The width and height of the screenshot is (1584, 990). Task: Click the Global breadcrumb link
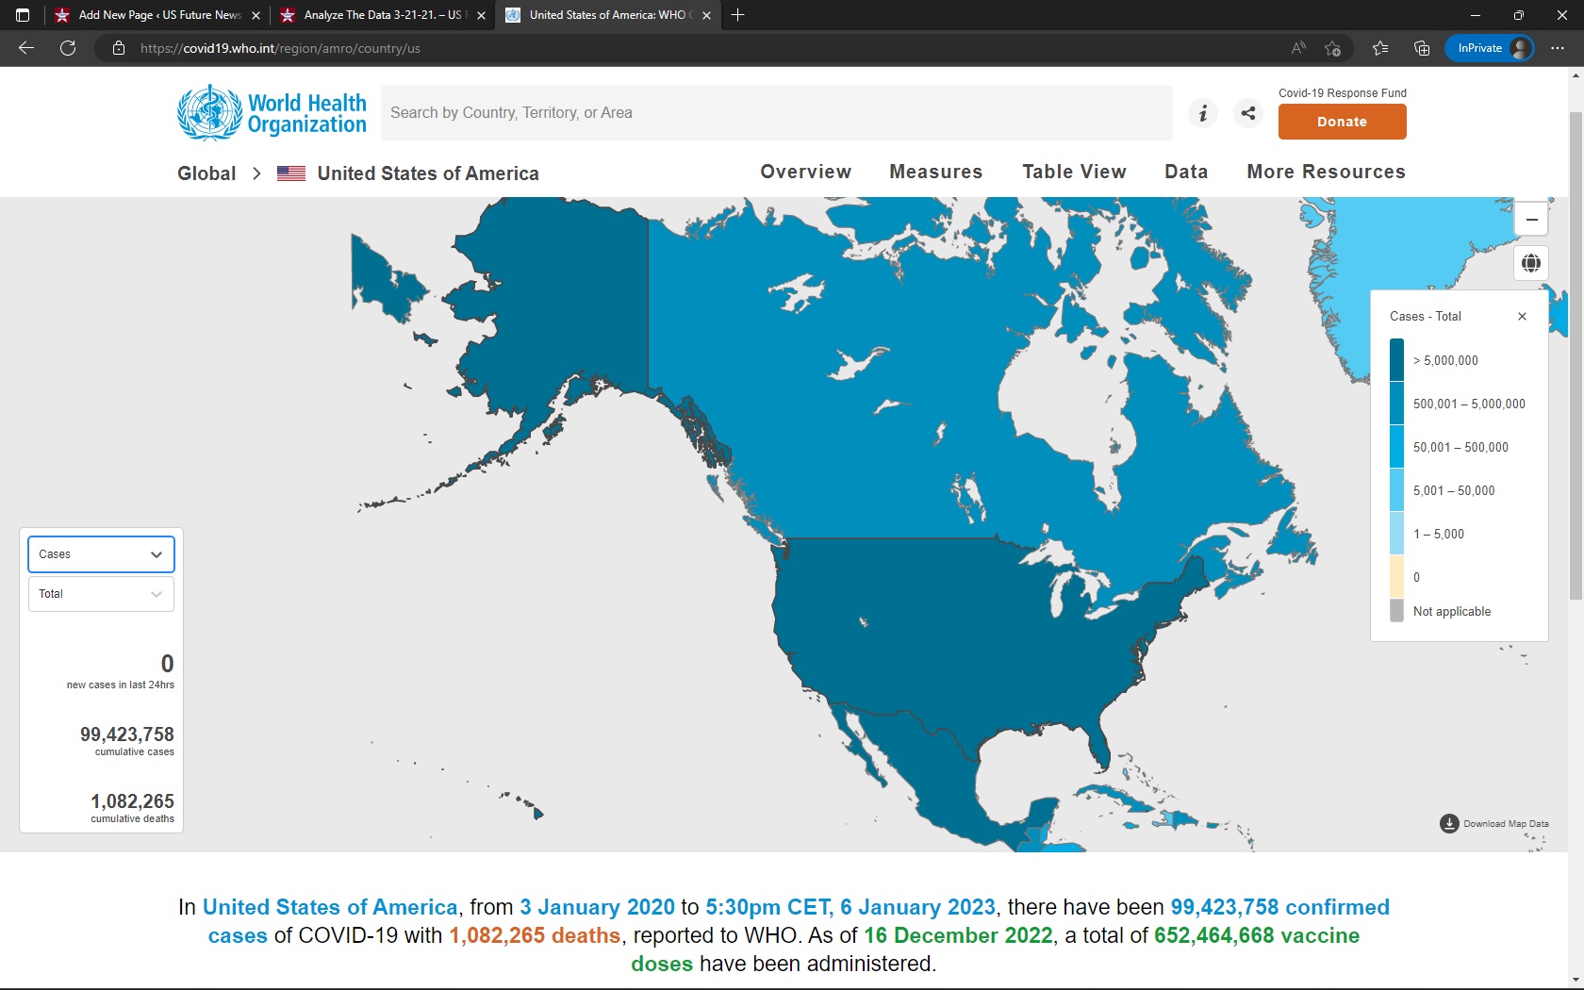[x=206, y=173]
